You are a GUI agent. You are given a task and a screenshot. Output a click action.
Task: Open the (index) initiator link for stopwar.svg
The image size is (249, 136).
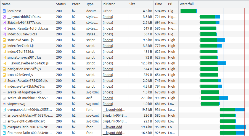pos(108,104)
